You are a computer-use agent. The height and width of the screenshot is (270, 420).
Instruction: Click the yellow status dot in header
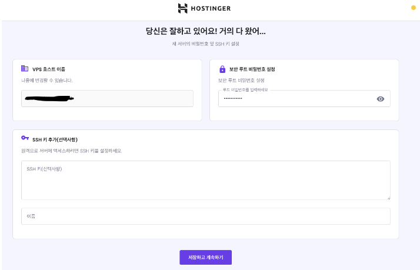tap(414, 8)
